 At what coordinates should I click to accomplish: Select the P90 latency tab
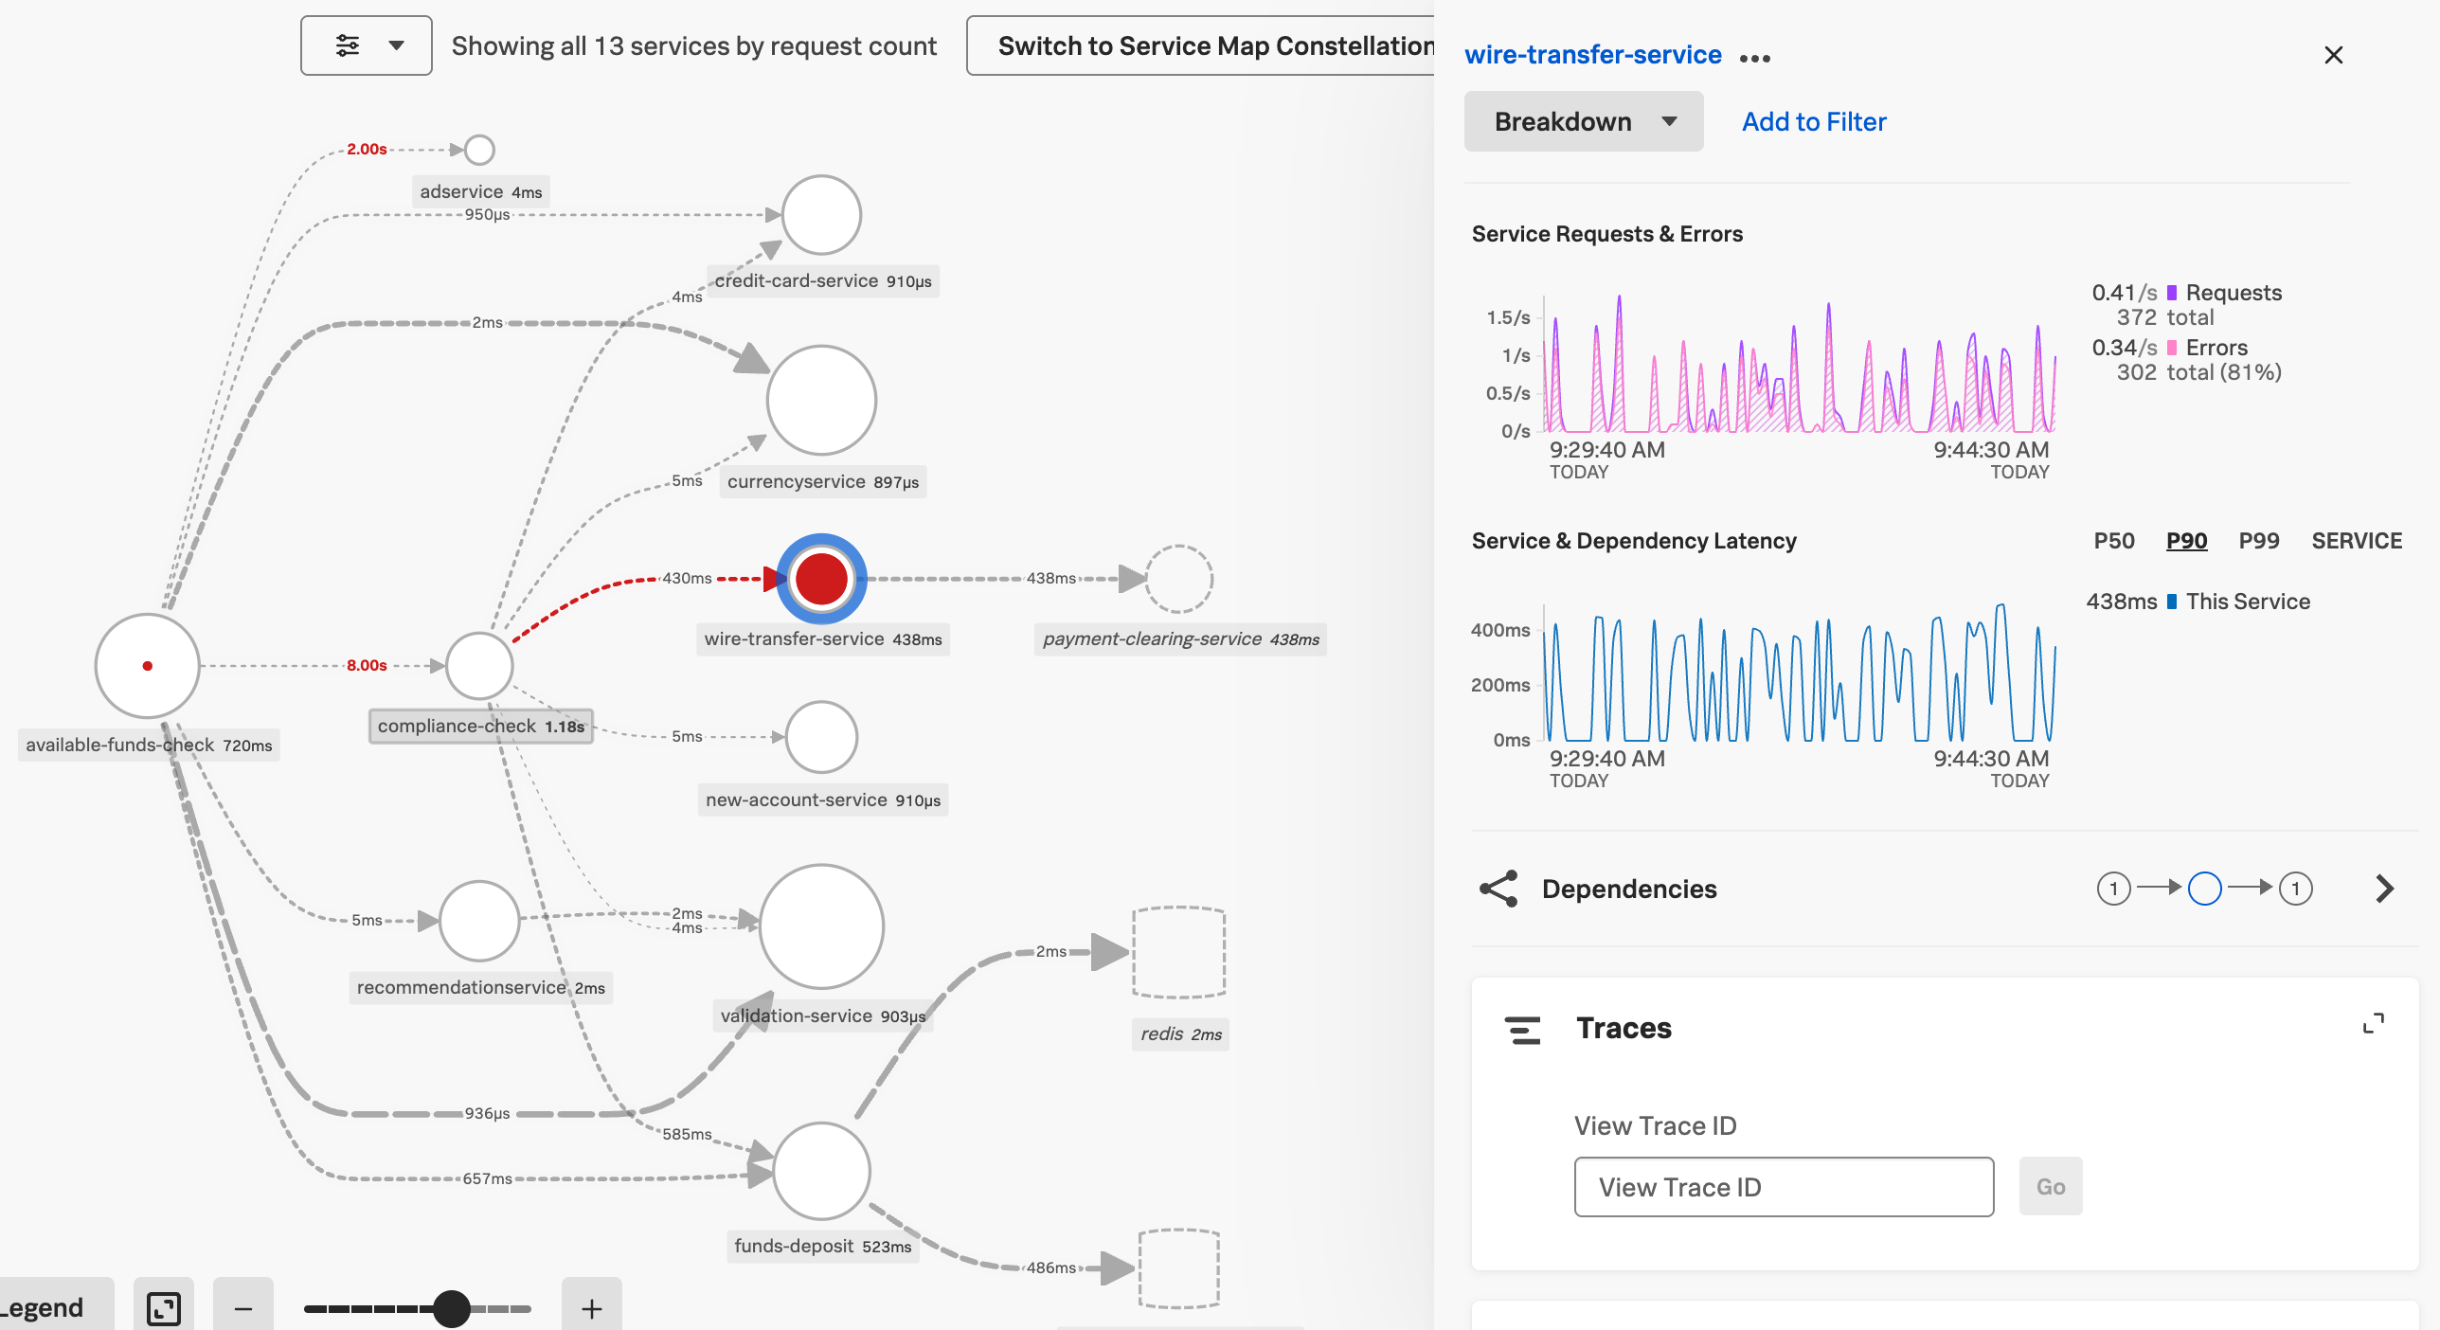(2186, 541)
